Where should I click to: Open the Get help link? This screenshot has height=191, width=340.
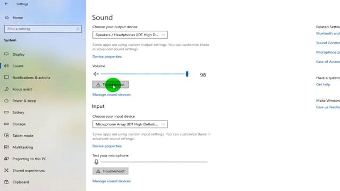coord(323,84)
